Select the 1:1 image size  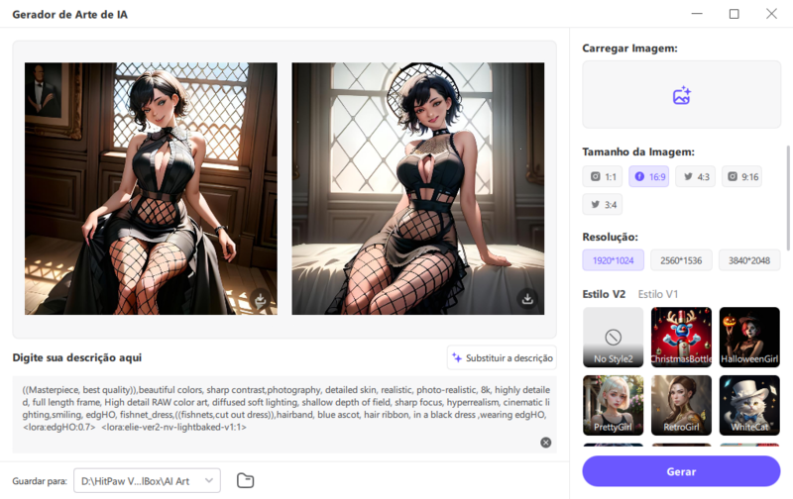click(603, 177)
